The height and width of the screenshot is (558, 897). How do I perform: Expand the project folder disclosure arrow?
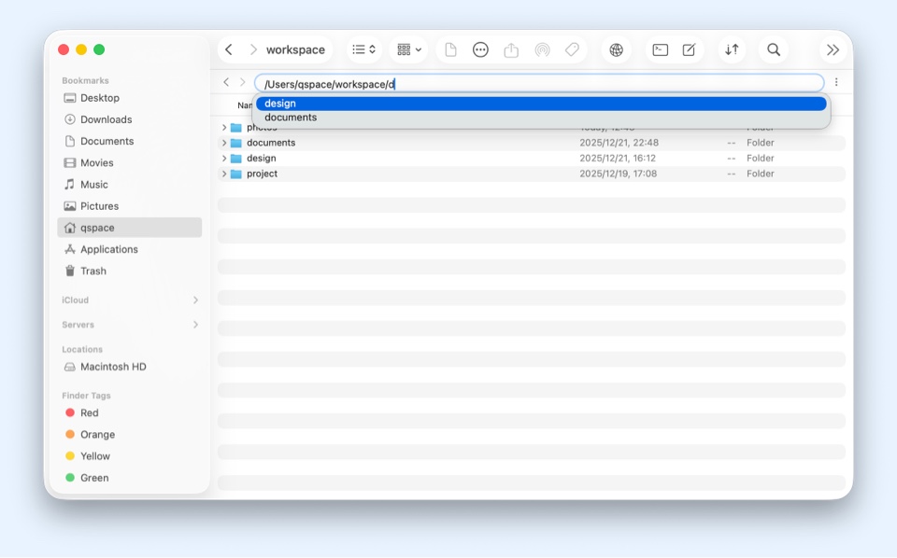pos(224,174)
